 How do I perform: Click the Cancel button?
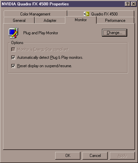coord(95,156)
